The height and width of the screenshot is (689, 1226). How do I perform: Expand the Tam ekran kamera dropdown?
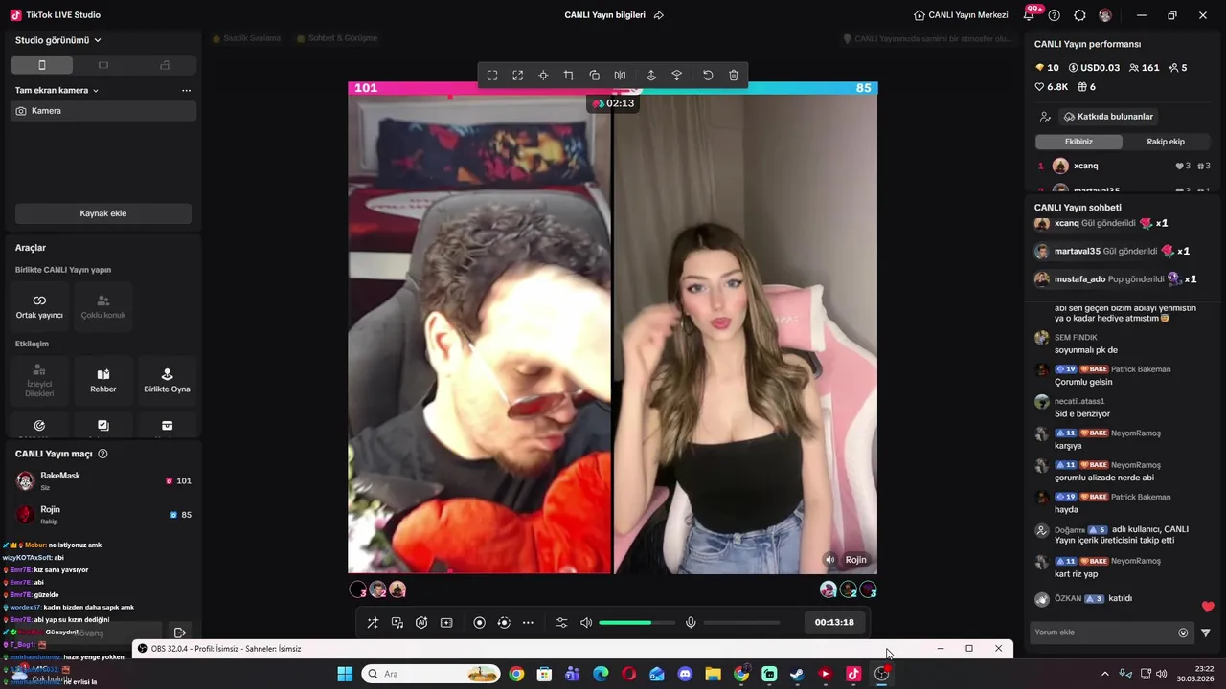(57, 90)
